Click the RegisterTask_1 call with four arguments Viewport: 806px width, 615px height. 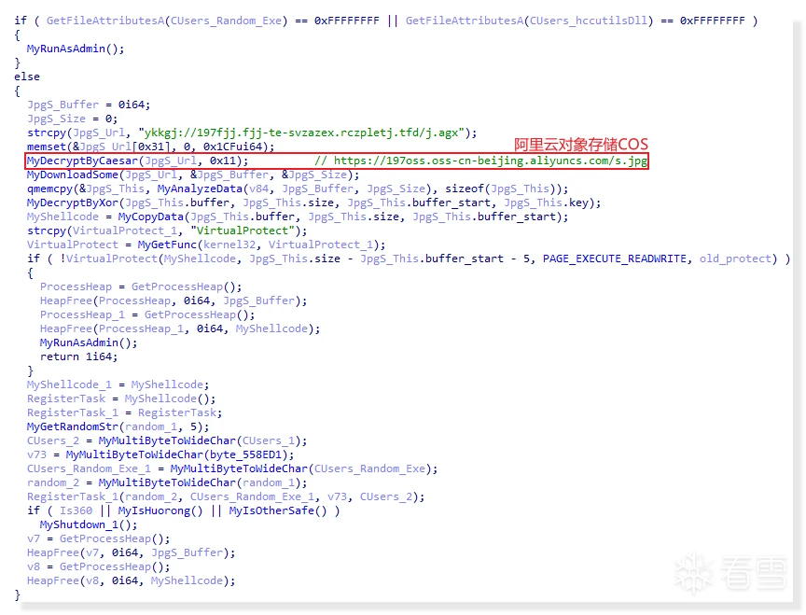tap(226, 496)
